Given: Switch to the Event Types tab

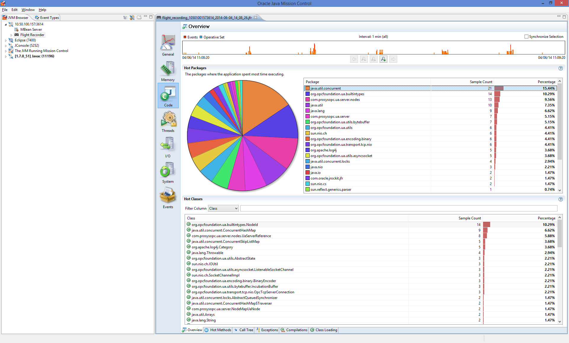Looking at the screenshot, I should 47,17.
